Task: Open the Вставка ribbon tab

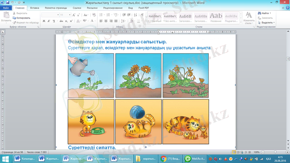Action: pyautogui.click(x=35, y=7)
